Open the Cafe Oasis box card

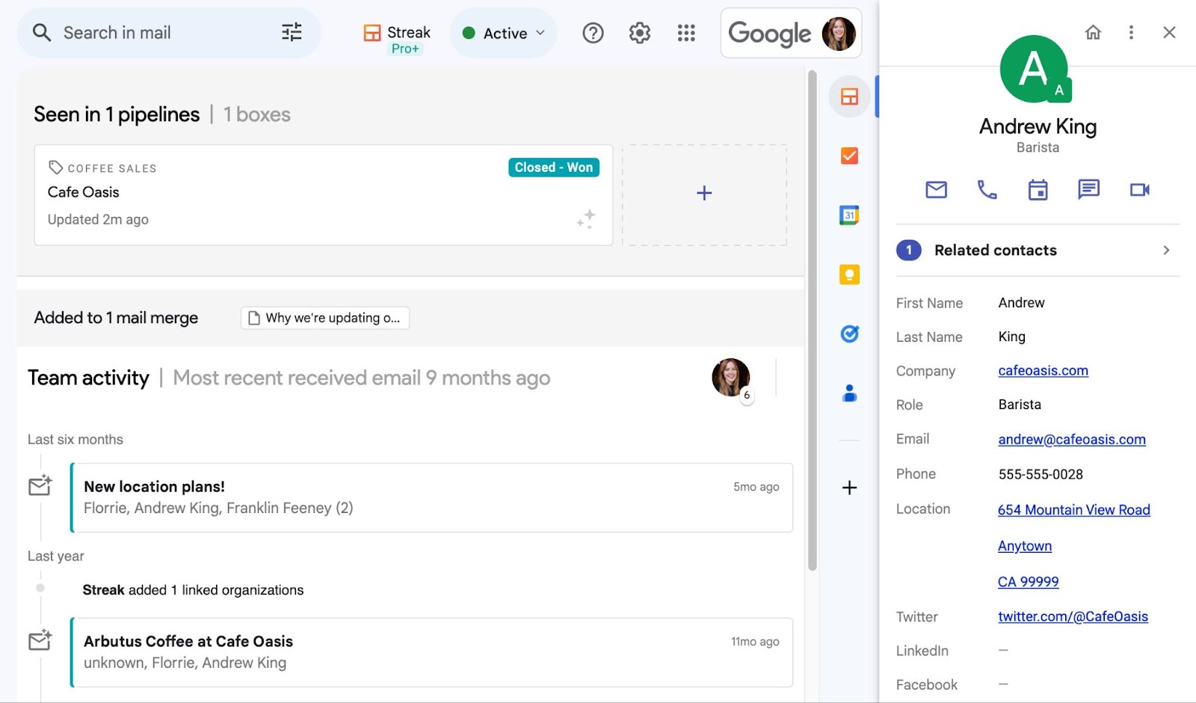(x=323, y=195)
